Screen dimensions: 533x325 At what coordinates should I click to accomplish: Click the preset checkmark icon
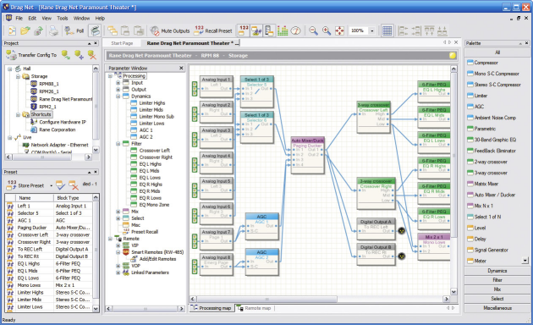(x=61, y=185)
